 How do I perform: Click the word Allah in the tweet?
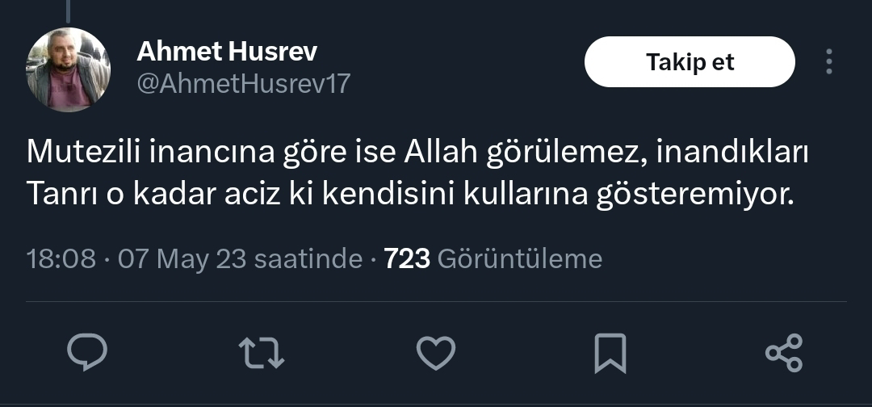tap(441, 153)
